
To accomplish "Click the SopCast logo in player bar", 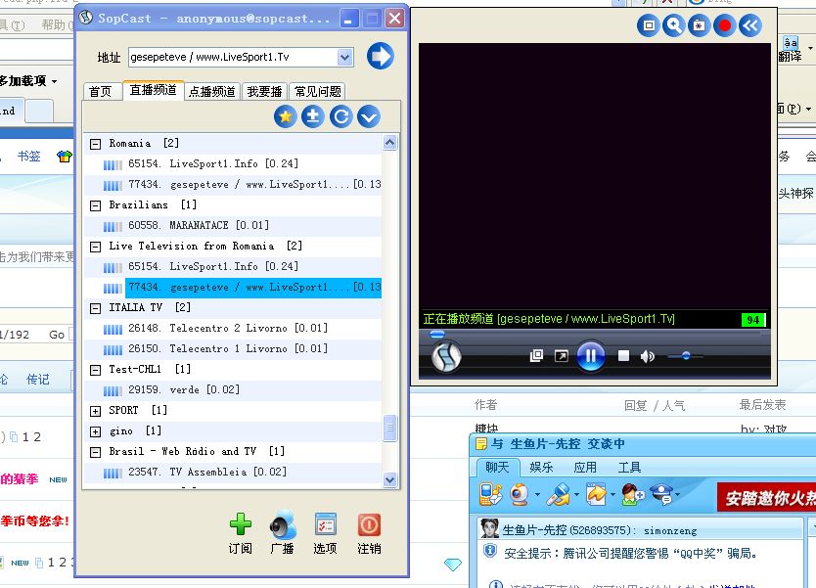I will [x=446, y=357].
